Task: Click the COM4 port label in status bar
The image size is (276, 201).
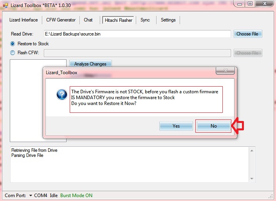Action: click(x=40, y=196)
